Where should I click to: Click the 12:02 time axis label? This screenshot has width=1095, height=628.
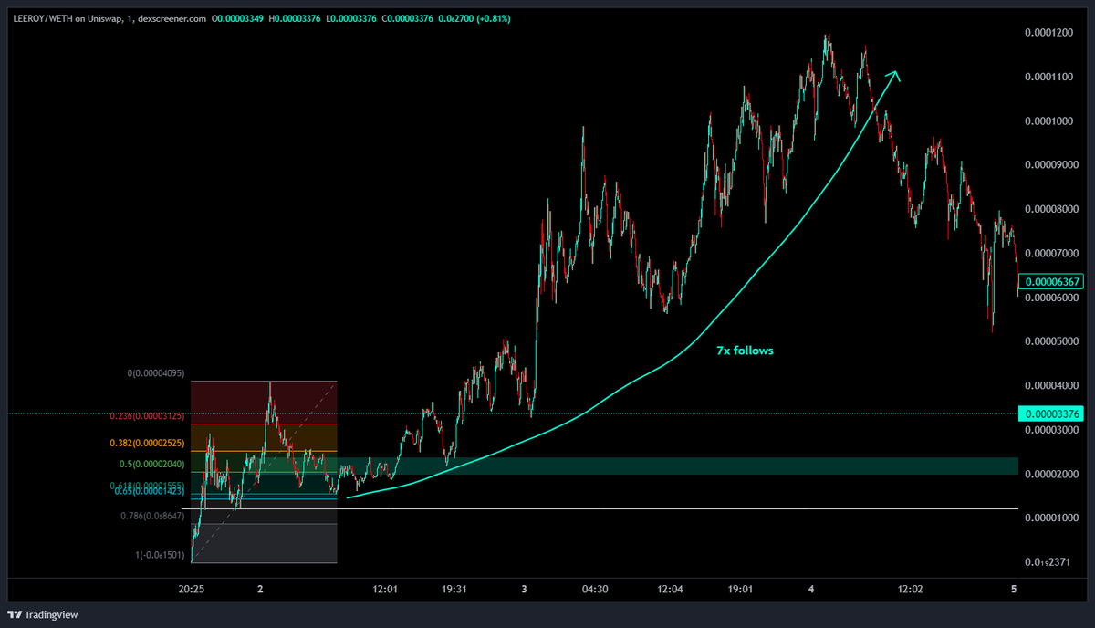tap(910, 590)
